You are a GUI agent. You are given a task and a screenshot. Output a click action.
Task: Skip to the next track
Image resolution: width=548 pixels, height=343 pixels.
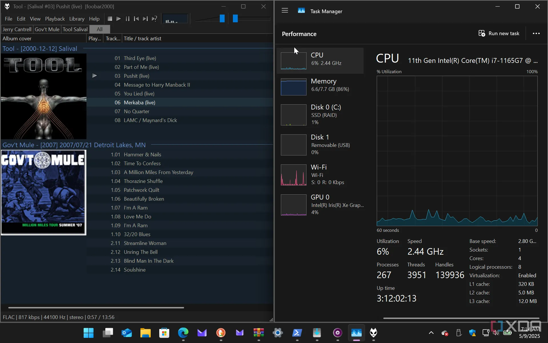(145, 19)
